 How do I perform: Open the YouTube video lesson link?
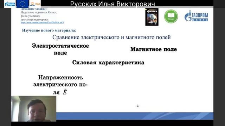[42, 22]
